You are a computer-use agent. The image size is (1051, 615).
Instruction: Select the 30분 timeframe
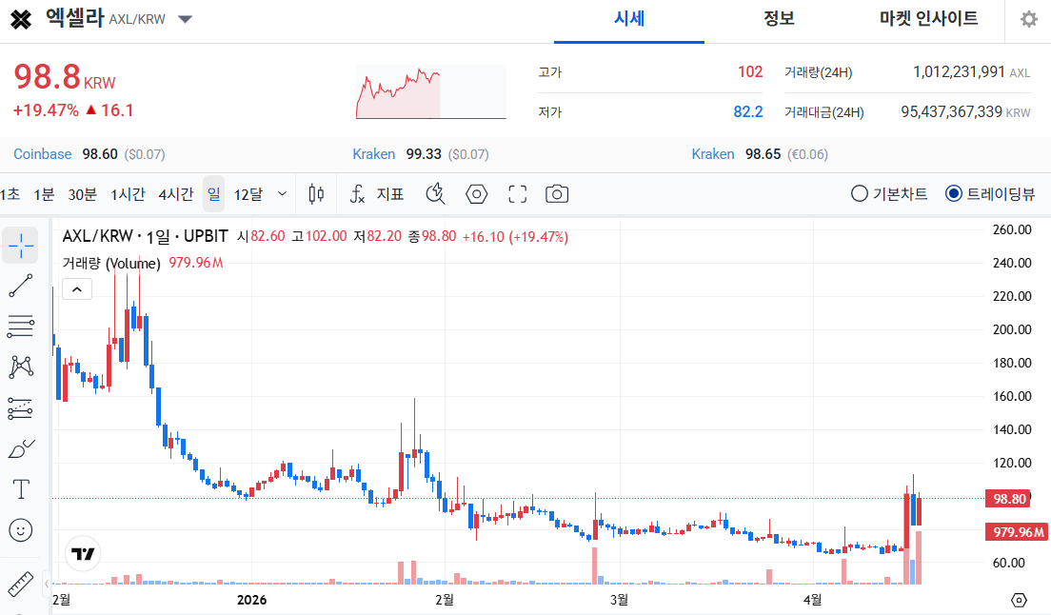point(82,194)
